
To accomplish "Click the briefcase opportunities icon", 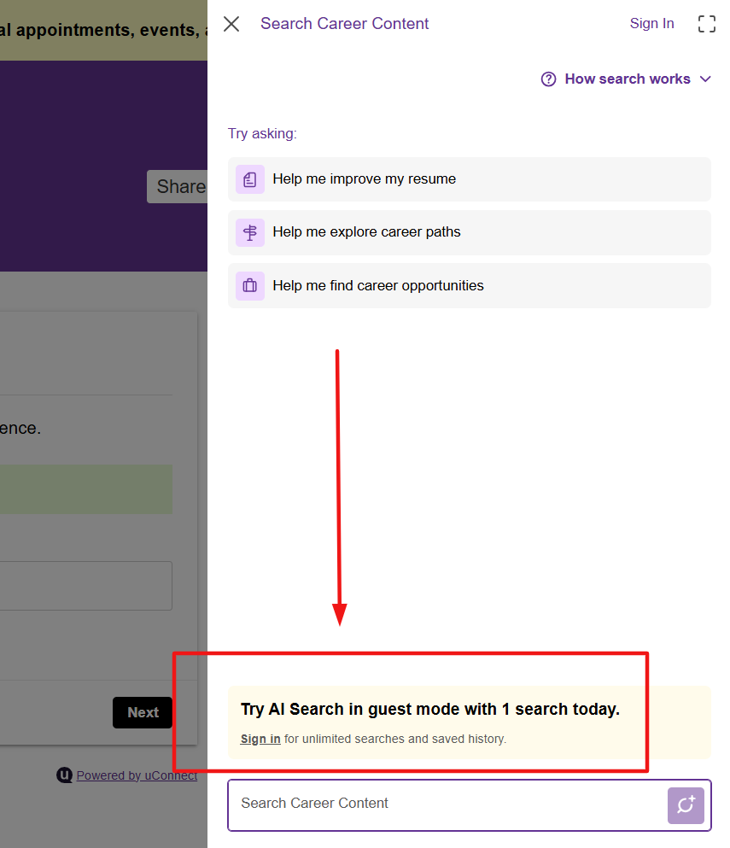I will (250, 285).
